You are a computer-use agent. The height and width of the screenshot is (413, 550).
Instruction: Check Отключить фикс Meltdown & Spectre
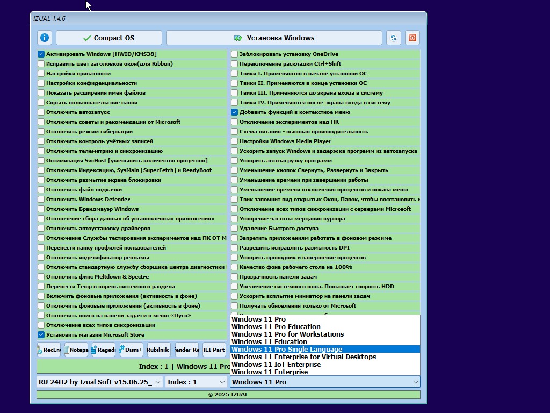click(41, 277)
